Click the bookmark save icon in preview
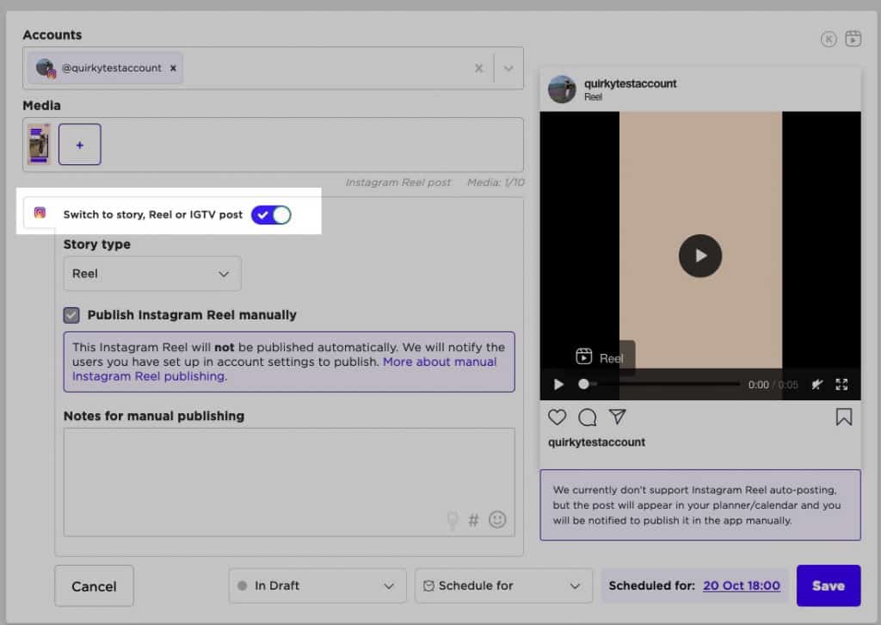 pyautogui.click(x=843, y=418)
